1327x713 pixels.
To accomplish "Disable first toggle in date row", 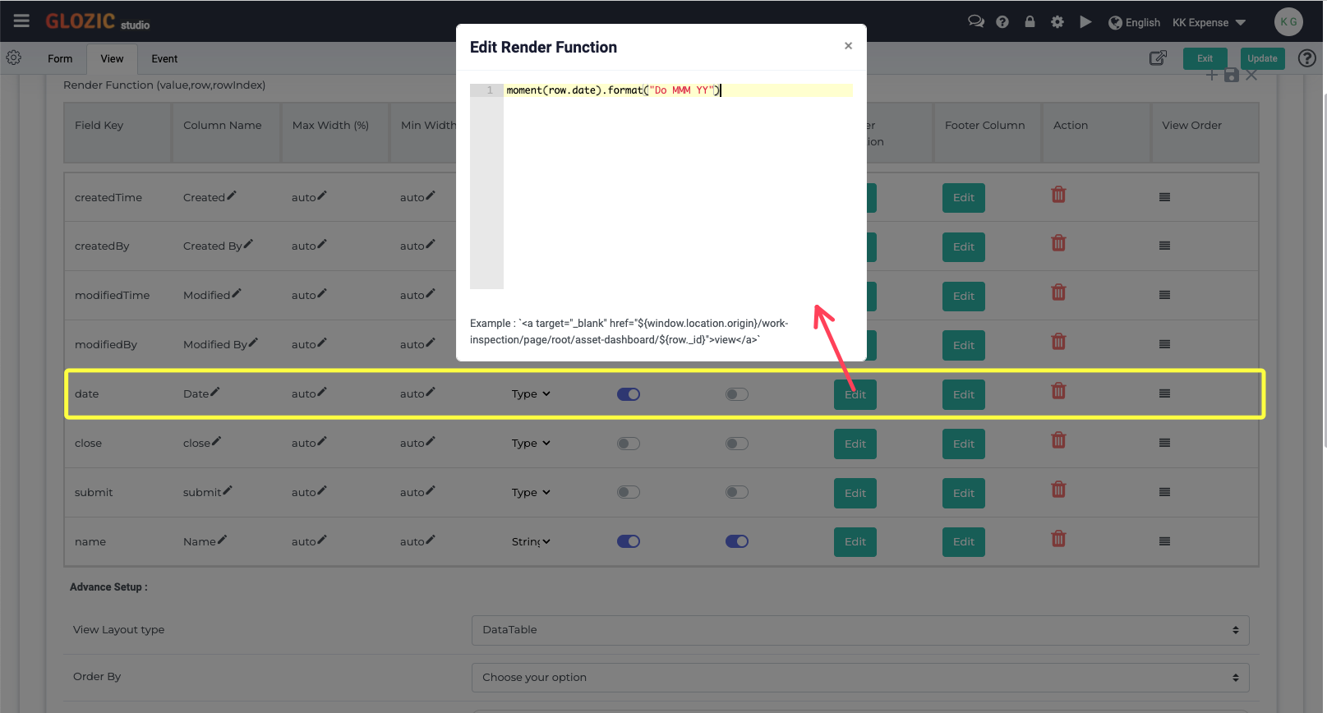I will [x=629, y=394].
